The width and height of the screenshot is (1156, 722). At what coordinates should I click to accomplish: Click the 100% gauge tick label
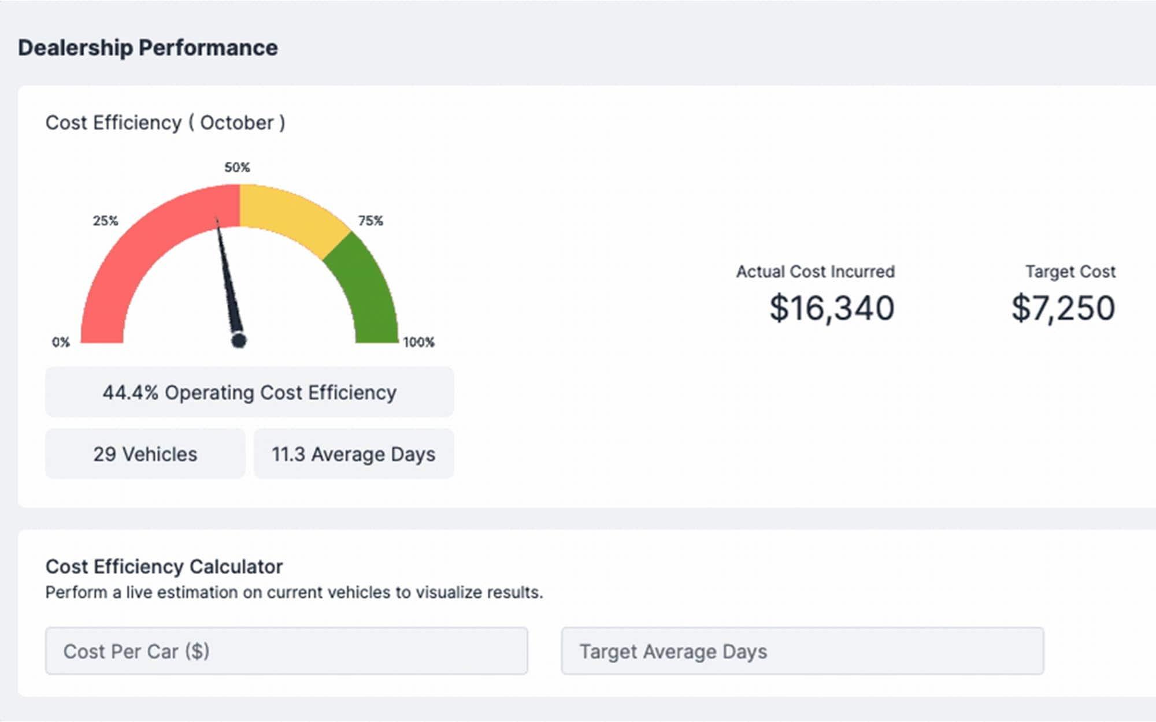[418, 342]
